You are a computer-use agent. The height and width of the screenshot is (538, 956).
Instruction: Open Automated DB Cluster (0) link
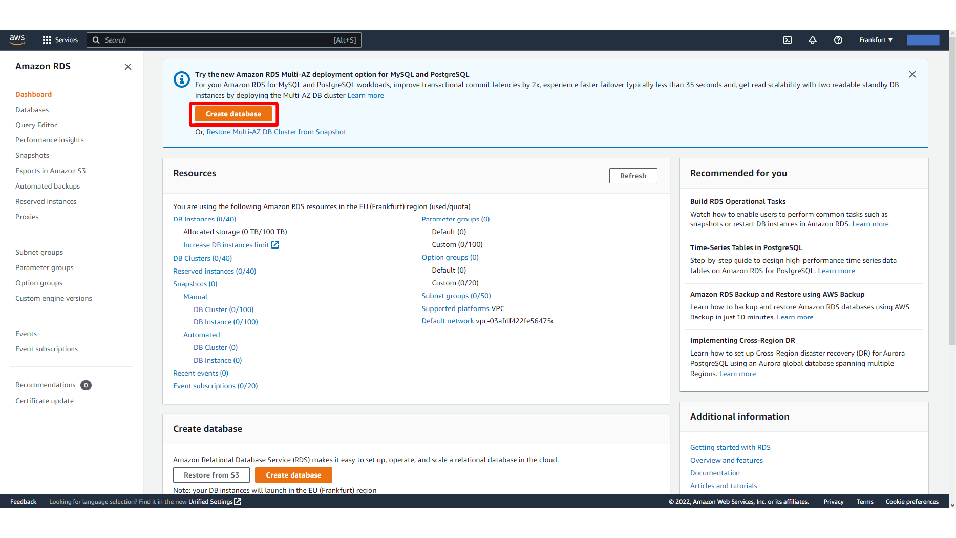pos(216,348)
